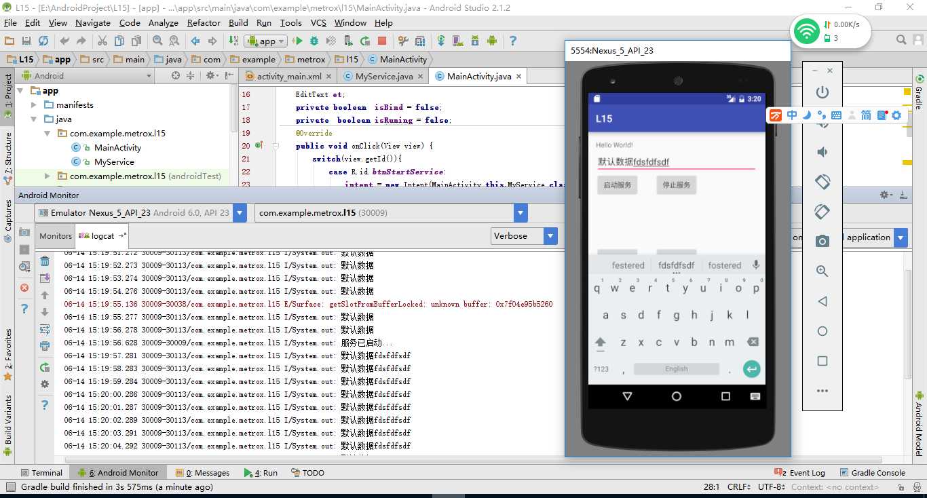Toggle the Project tool window side tab

coord(8,95)
